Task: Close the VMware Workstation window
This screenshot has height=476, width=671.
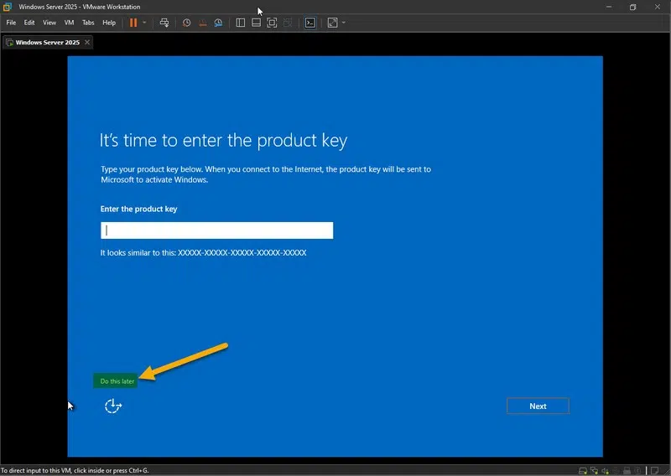Action: tap(658, 7)
